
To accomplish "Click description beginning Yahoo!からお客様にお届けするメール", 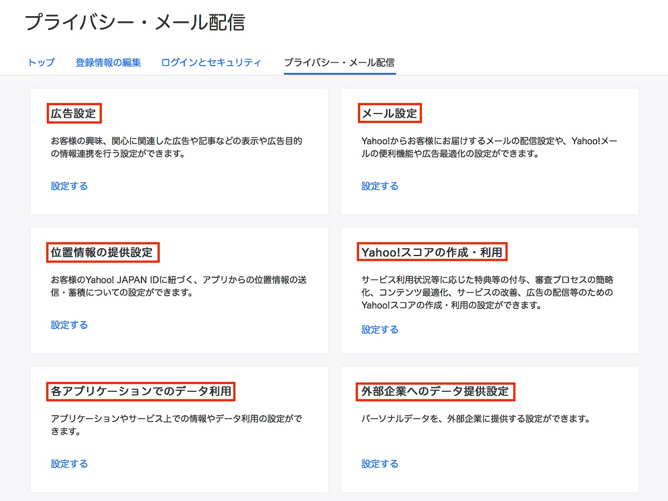I will (489, 148).
